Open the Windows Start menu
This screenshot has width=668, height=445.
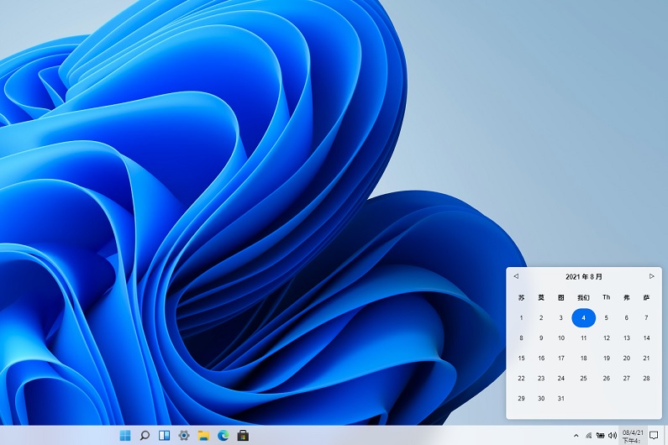coord(125,435)
